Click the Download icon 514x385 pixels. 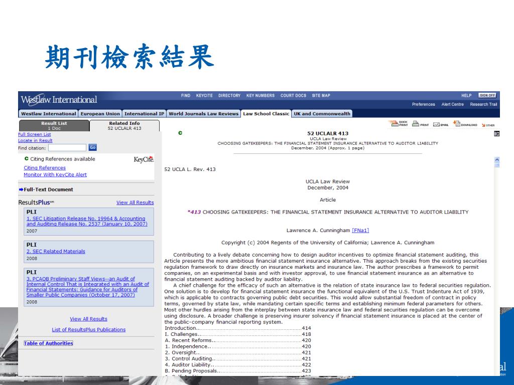coord(465,124)
